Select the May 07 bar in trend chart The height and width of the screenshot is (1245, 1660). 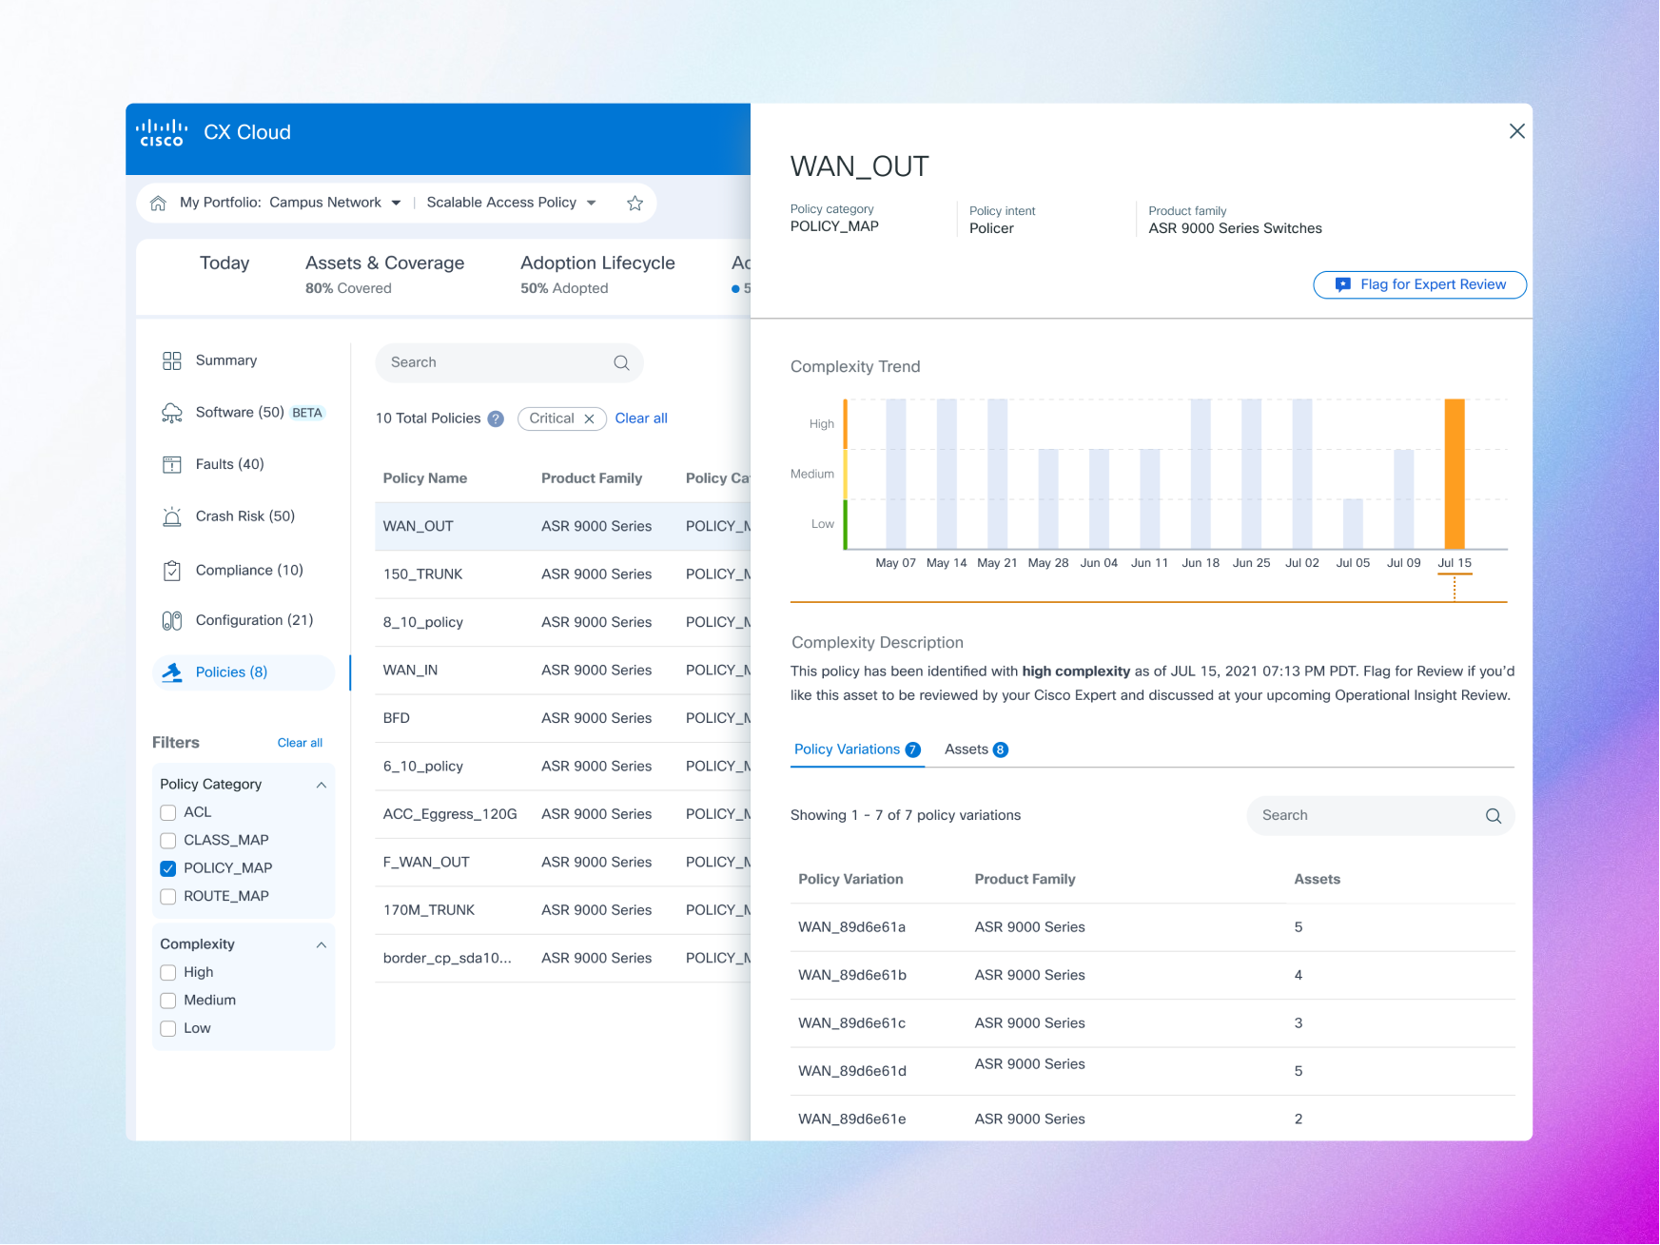pos(895,474)
